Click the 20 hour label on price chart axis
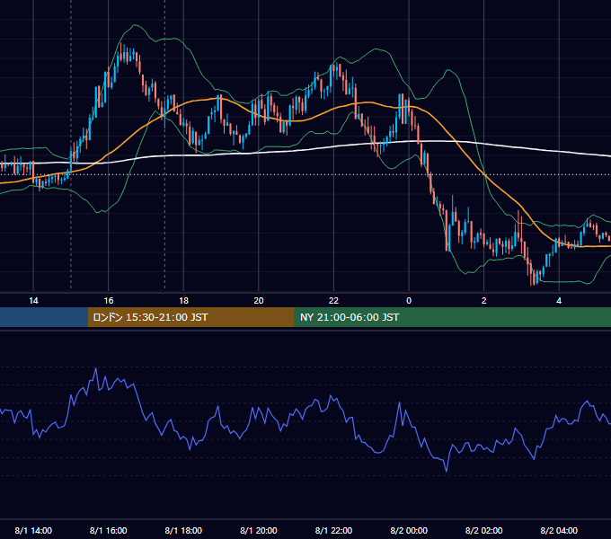This screenshot has height=539, width=611. (259, 301)
